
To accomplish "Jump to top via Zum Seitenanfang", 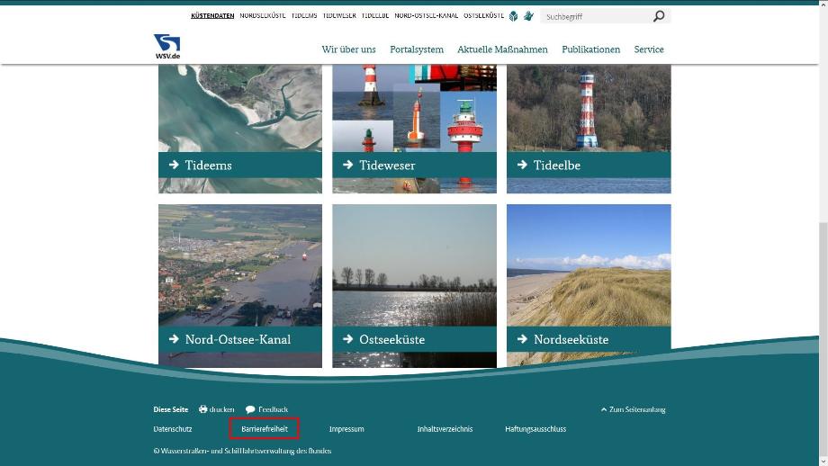I will click(634, 409).
